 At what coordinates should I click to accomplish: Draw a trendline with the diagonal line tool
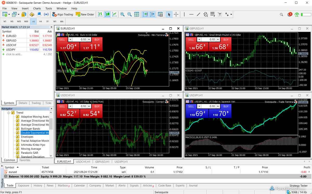click(198, 15)
